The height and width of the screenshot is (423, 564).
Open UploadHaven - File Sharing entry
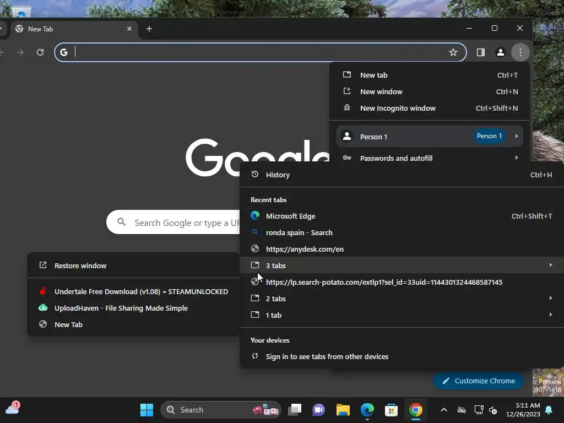(x=133, y=308)
